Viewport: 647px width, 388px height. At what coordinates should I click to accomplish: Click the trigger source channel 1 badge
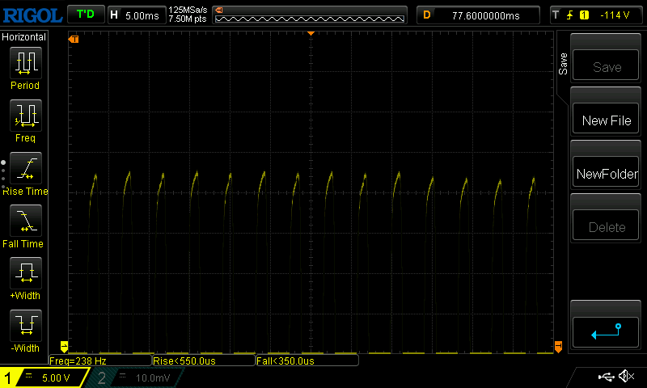point(584,15)
